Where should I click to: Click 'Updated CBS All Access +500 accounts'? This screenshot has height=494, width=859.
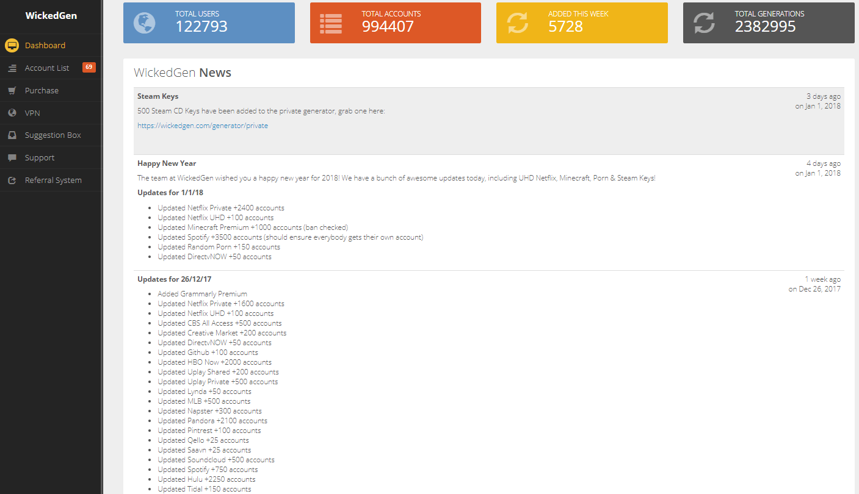click(220, 323)
